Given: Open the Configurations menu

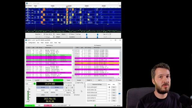Looking at the screenshot, I should (x=32, y=43).
